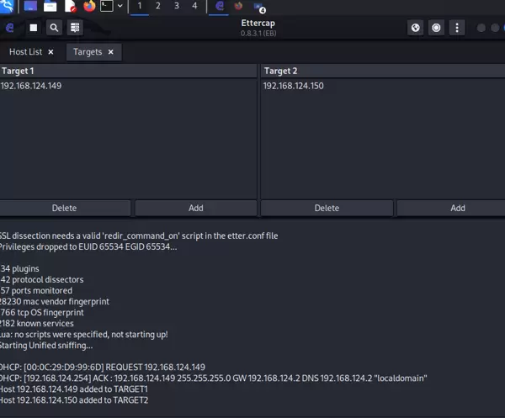Close the Targets tab

pos(110,52)
